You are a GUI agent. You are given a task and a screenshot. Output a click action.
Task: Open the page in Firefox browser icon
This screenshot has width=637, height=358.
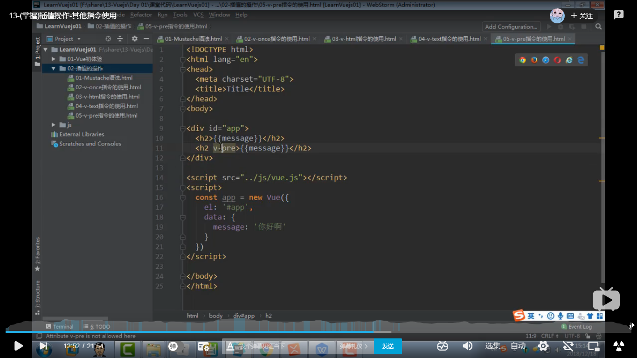pyautogui.click(x=534, y=60)
